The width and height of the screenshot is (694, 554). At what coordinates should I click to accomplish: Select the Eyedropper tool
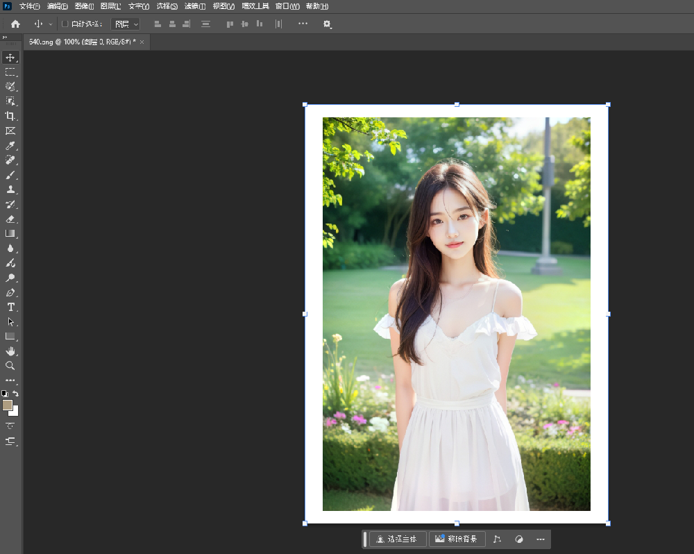tap(10, 146)
